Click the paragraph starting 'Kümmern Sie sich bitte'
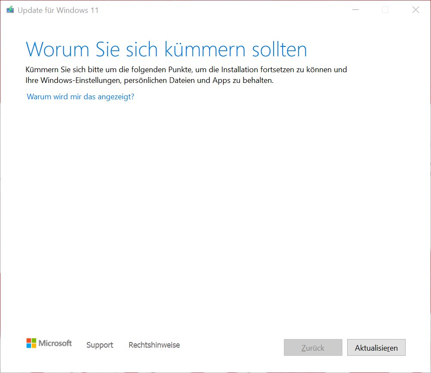431x373 pixels. 186,75
